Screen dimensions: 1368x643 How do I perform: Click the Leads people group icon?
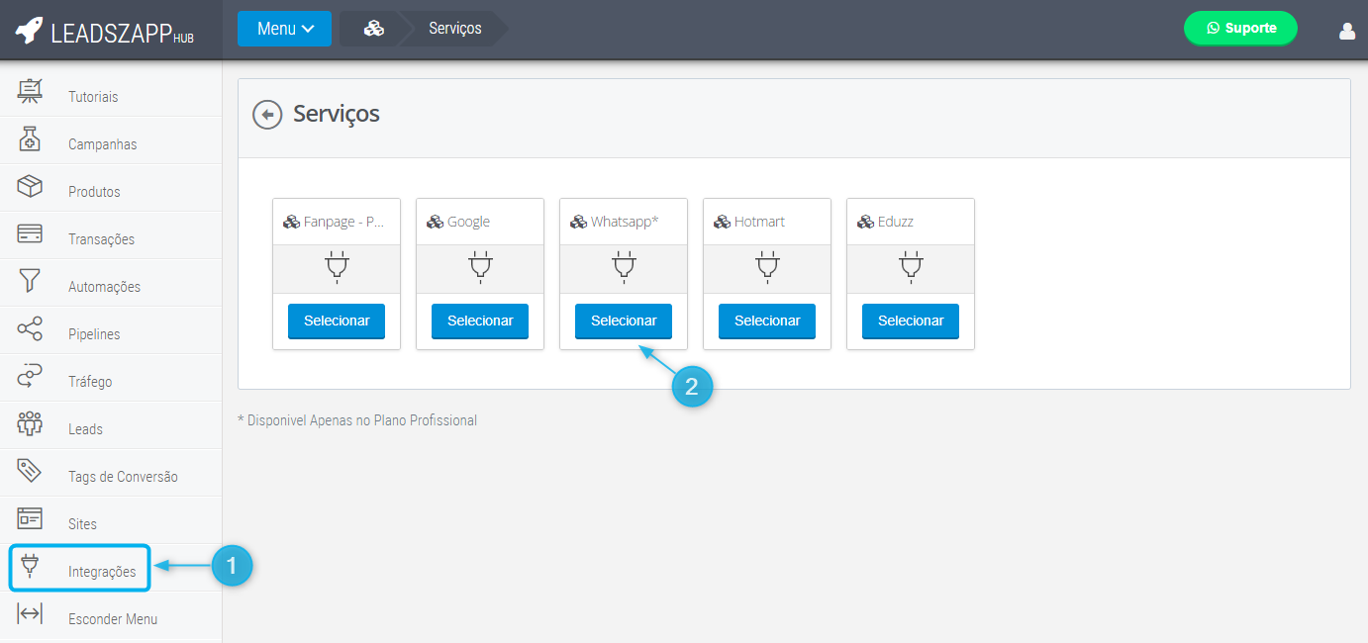click(30, 424)
